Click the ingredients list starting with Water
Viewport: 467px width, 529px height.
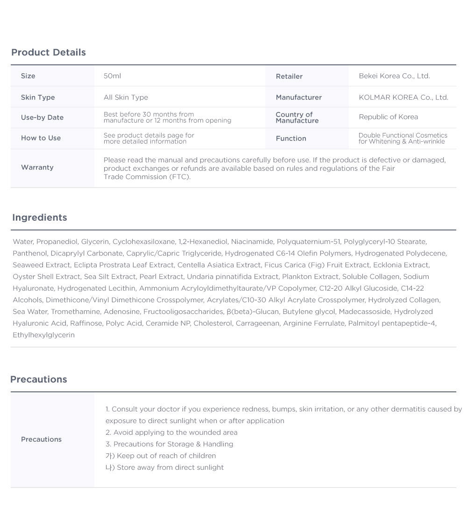tap(230, 288)
